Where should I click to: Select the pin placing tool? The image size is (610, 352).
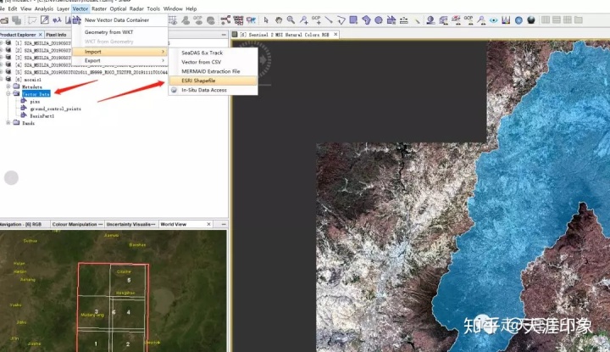click(303, 20)
